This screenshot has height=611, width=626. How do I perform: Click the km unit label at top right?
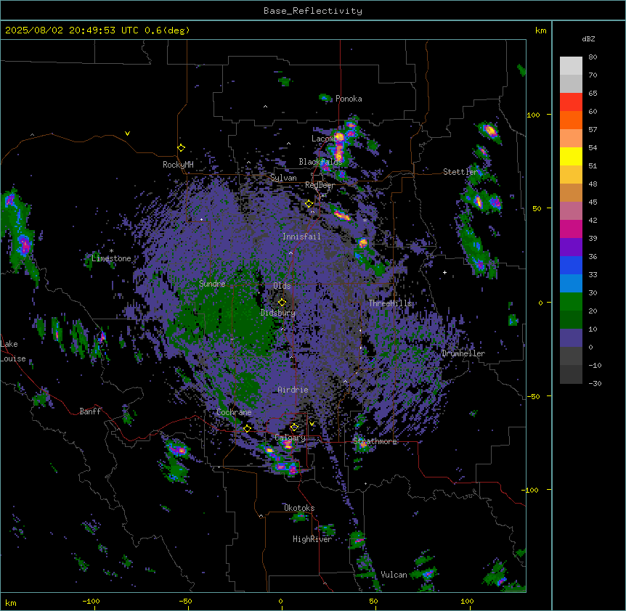tap(540, 30)
